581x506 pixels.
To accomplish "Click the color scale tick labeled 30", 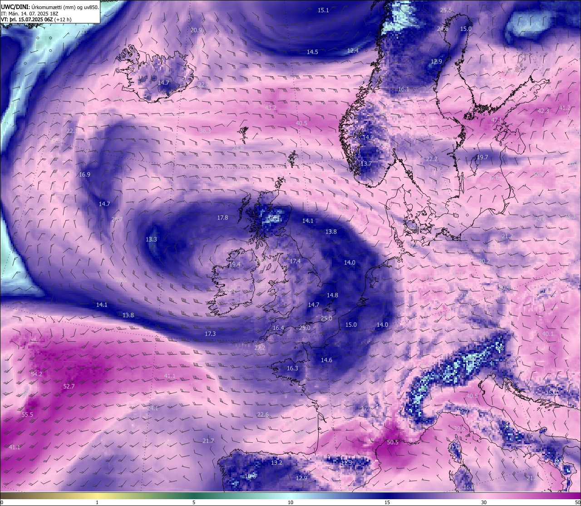I will (x=484, y=502).
